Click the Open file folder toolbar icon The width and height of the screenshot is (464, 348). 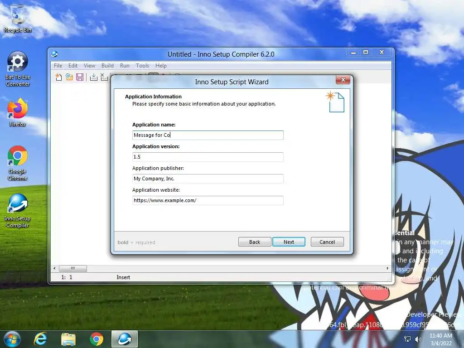69,77
